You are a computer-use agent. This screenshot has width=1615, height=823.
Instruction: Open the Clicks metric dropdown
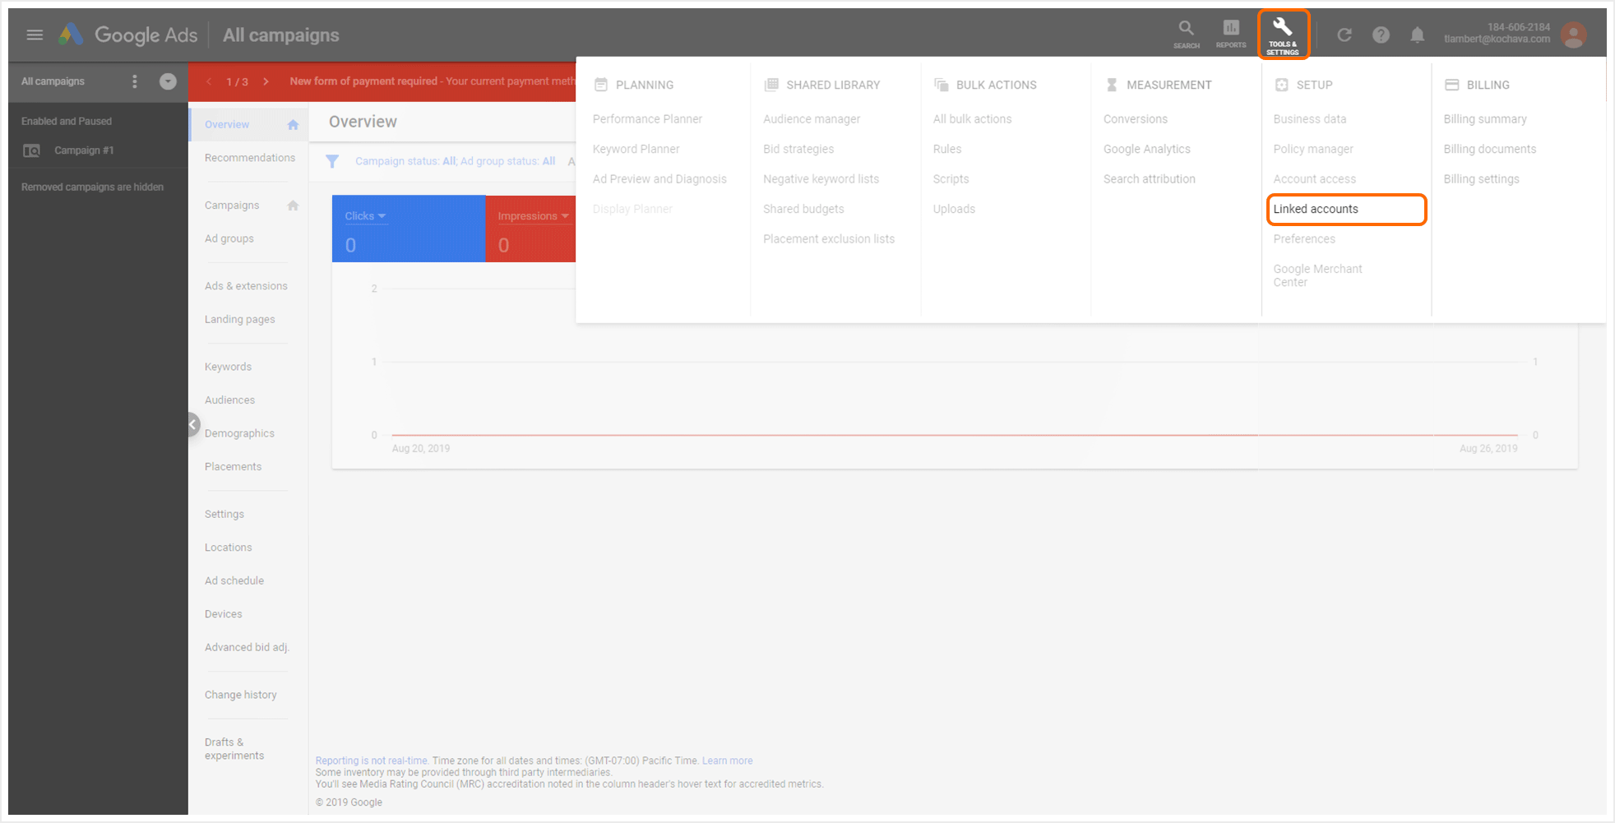pyautogui.click(x=365, y=216)
